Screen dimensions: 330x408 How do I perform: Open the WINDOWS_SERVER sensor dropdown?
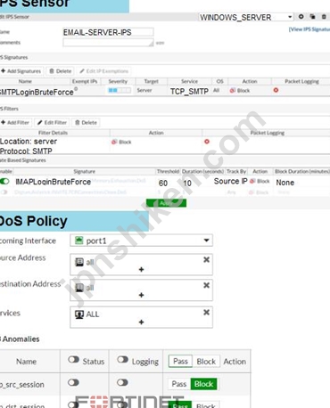(246, 17)
